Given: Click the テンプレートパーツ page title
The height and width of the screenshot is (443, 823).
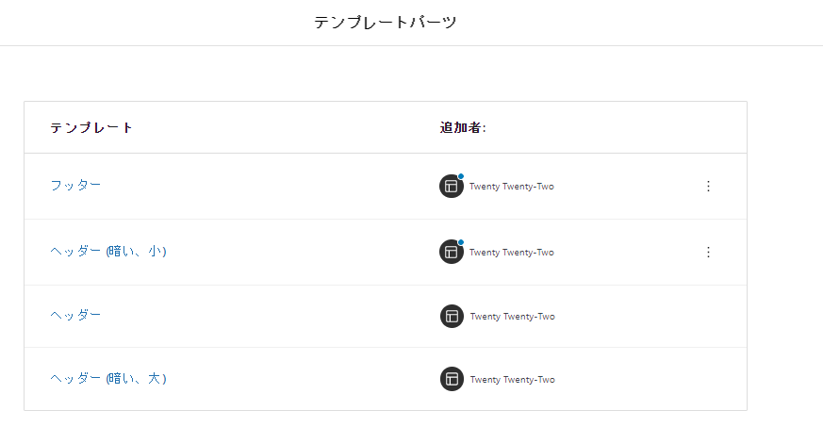Looking at the screenshot, I should tap(386, 23).
